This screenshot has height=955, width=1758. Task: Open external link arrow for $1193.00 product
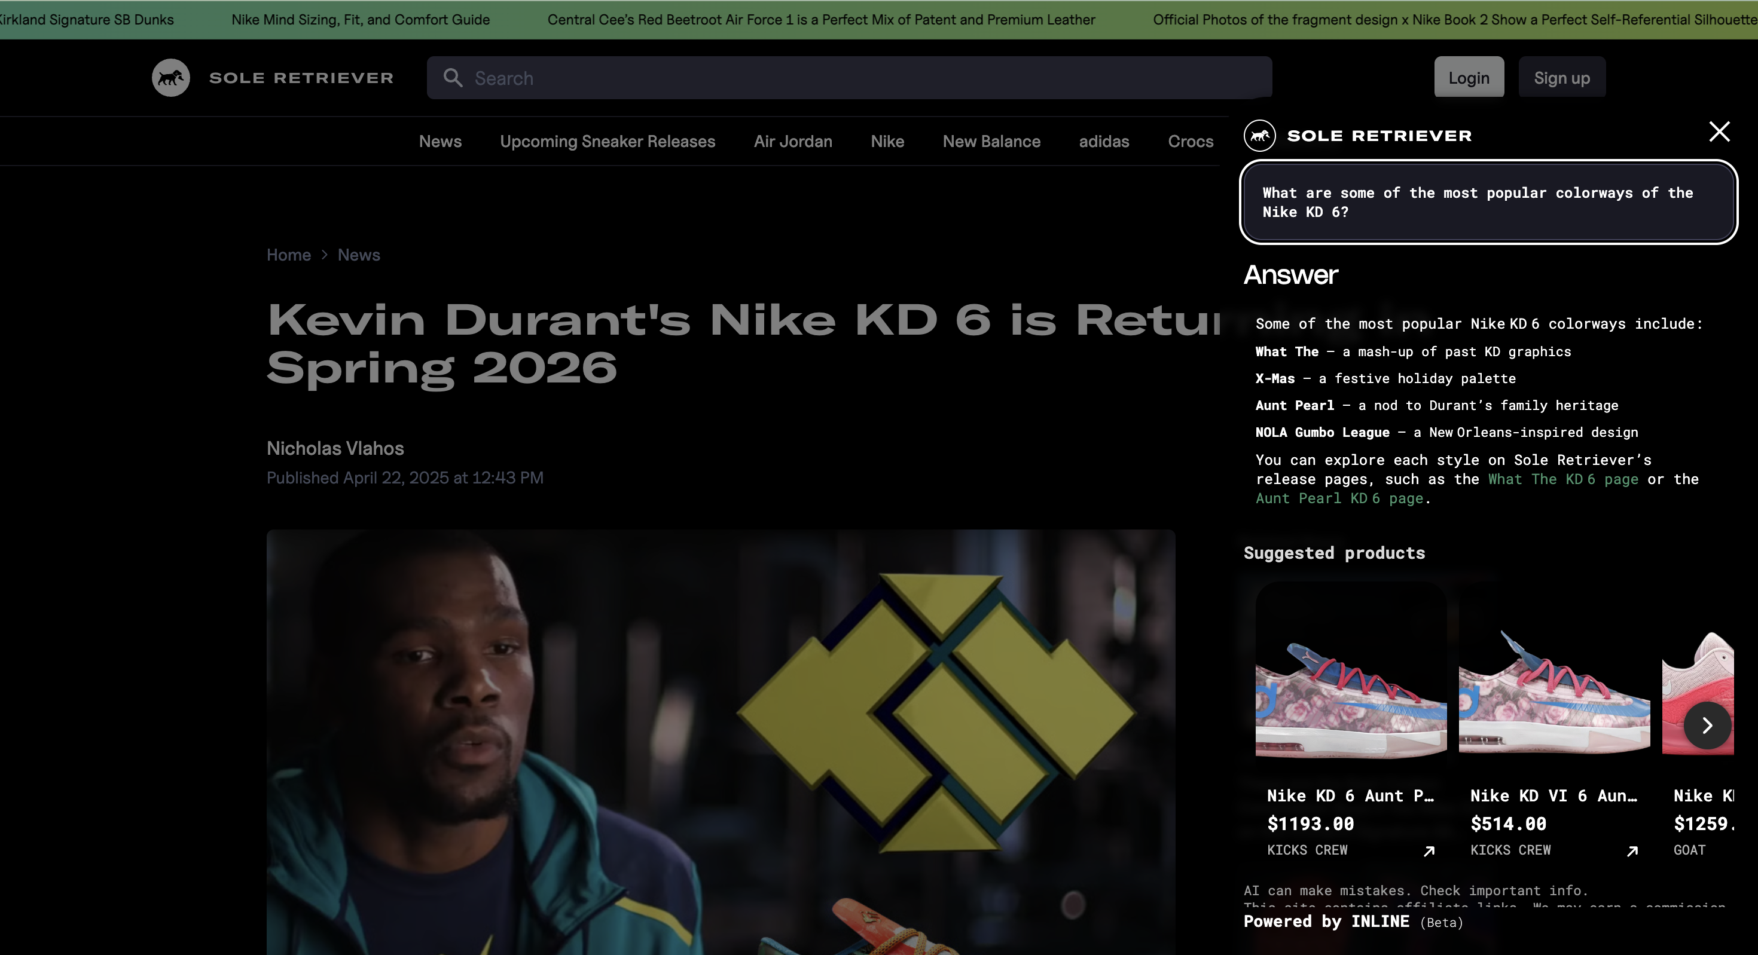pos(1429,850)
